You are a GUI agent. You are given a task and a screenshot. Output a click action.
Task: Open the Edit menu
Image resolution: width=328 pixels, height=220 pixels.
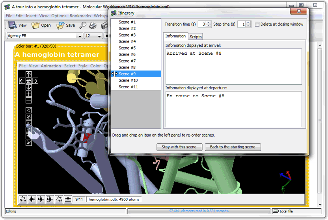tap(19, 16)
